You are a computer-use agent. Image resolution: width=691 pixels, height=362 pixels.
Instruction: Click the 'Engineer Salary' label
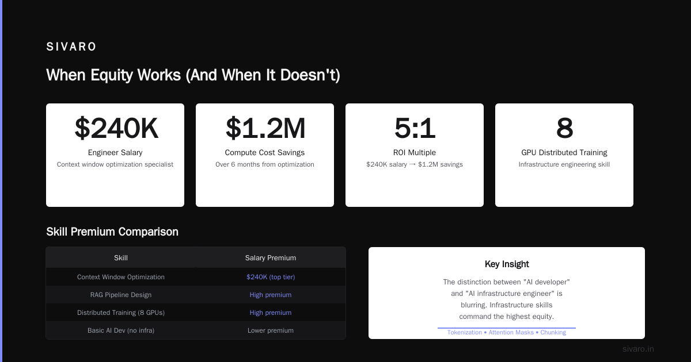pos(115,152)
